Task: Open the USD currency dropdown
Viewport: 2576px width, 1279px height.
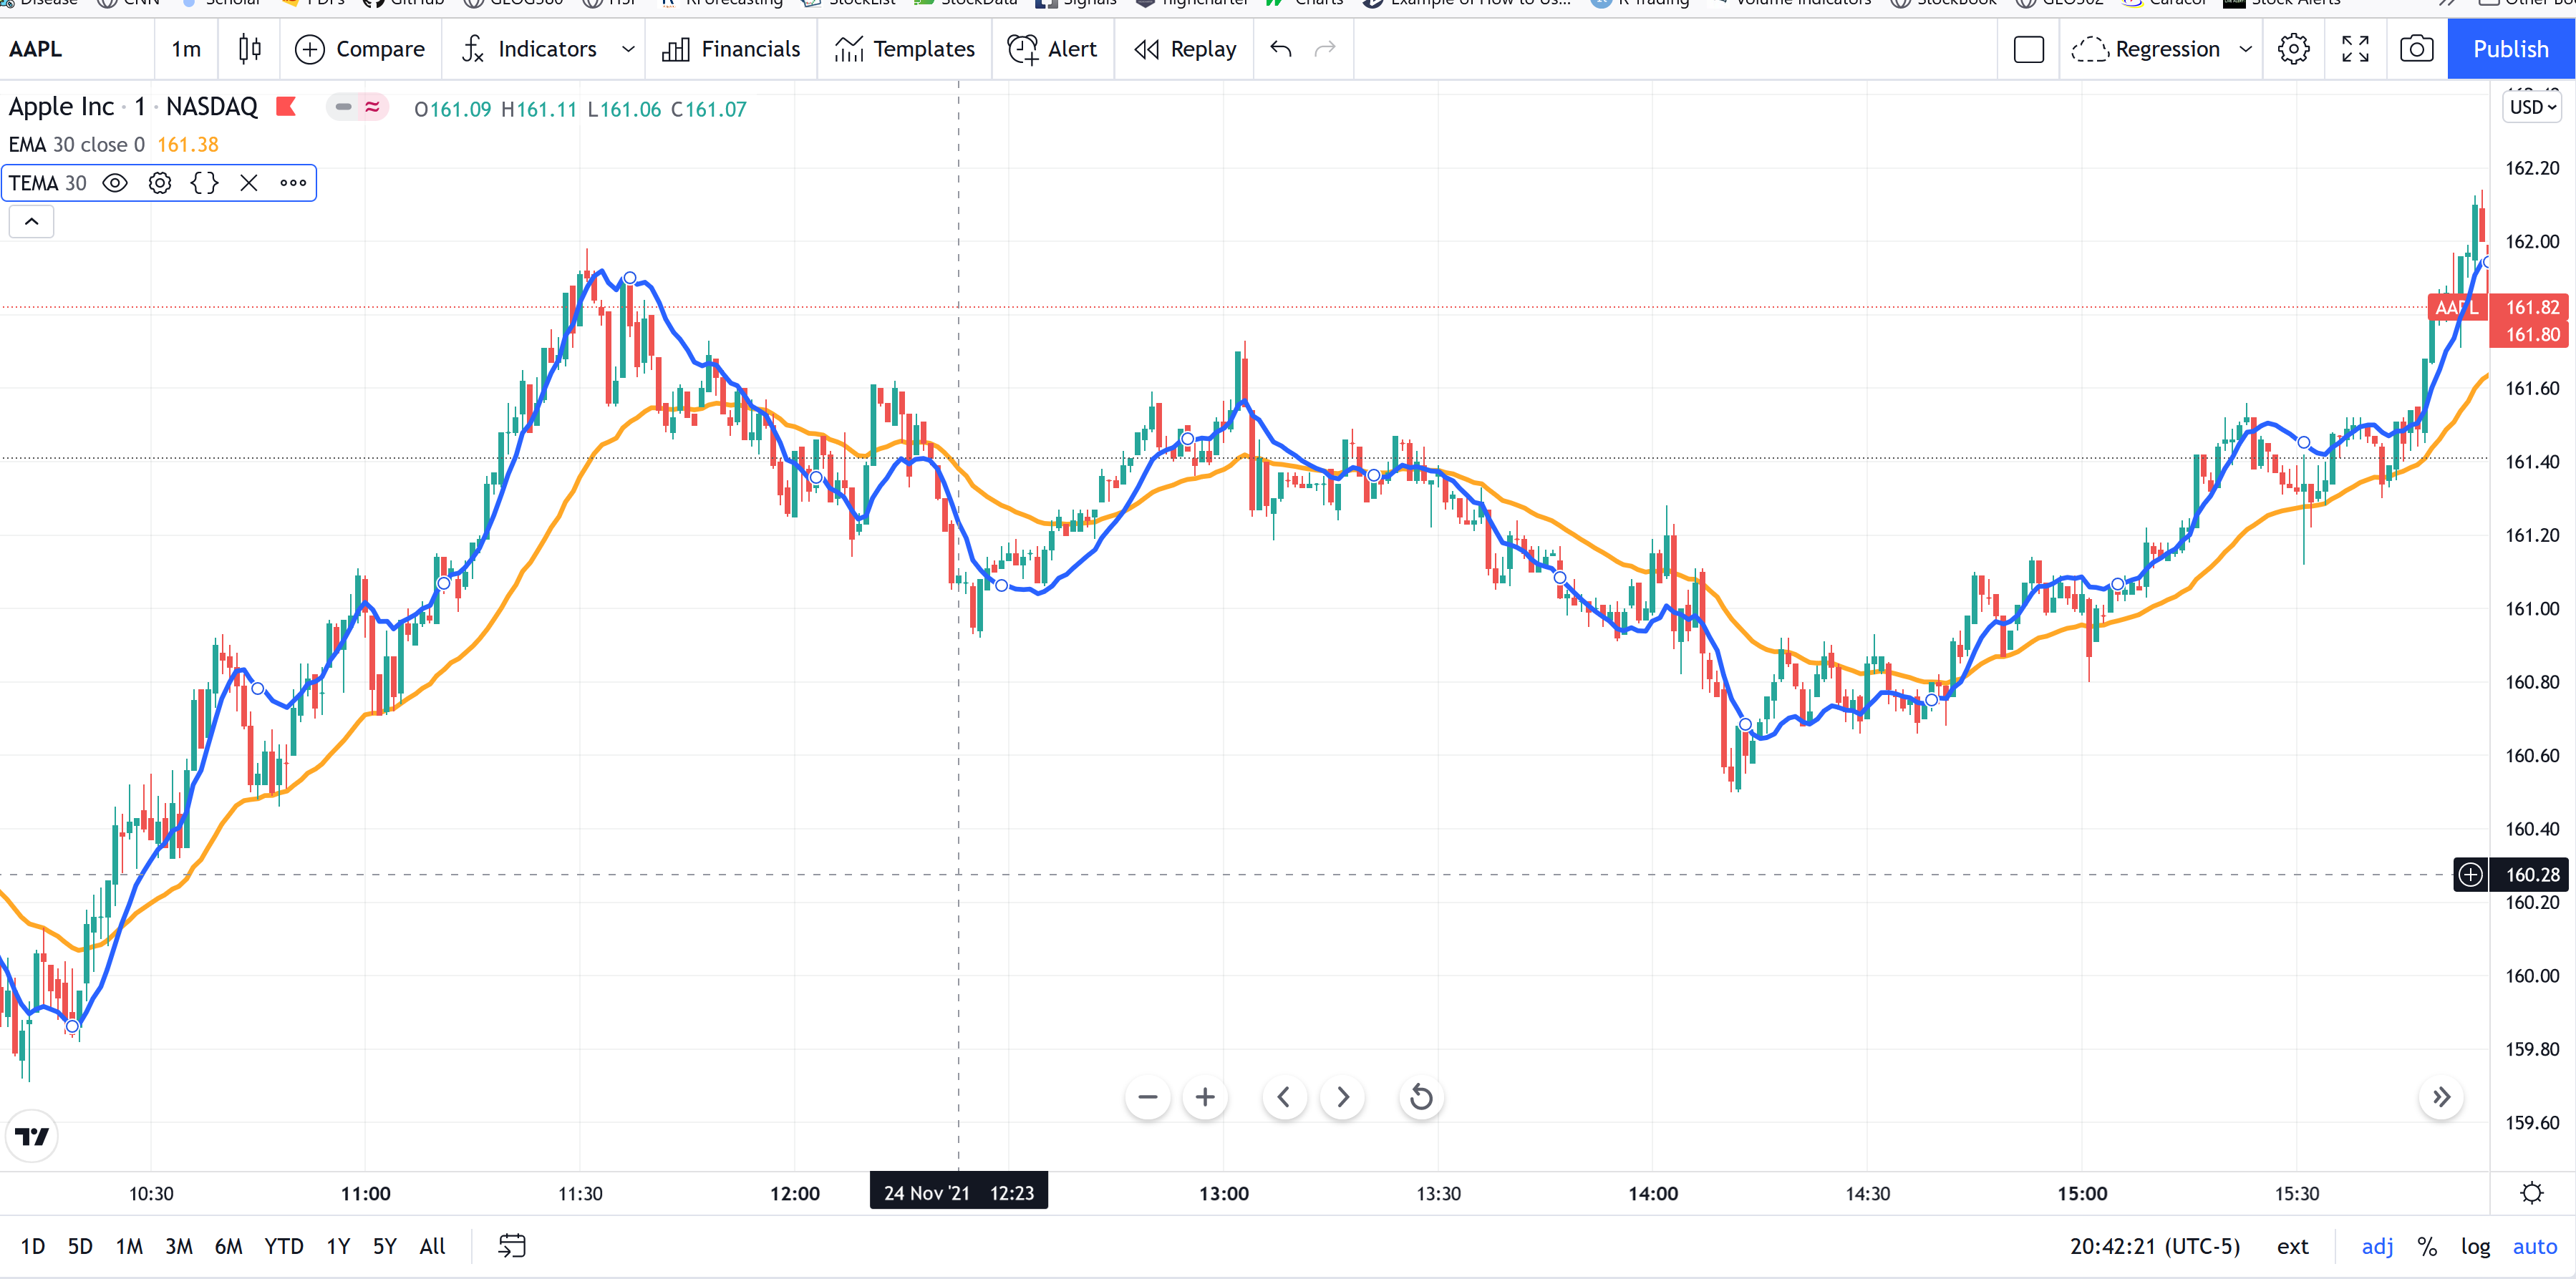Action: pos(2533,107)
